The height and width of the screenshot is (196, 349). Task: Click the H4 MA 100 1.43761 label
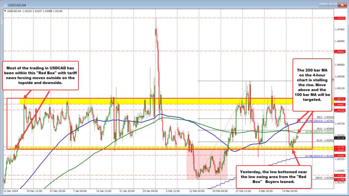point(319,121)
